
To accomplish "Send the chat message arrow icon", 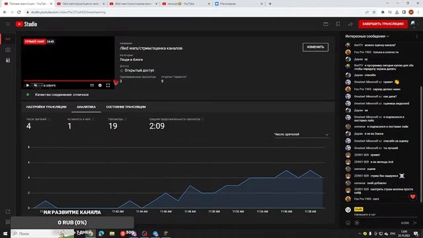I will tap(414, 223).
